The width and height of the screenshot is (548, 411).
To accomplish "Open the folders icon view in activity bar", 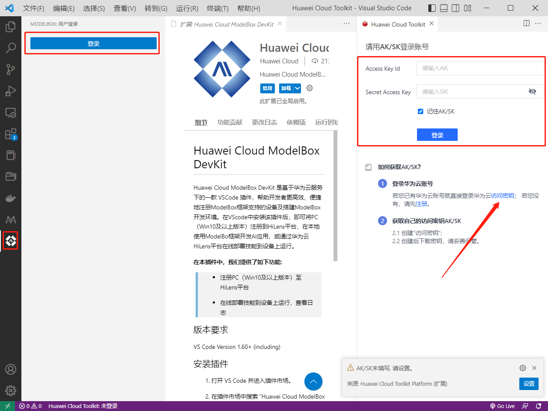I will click(11, 176).
